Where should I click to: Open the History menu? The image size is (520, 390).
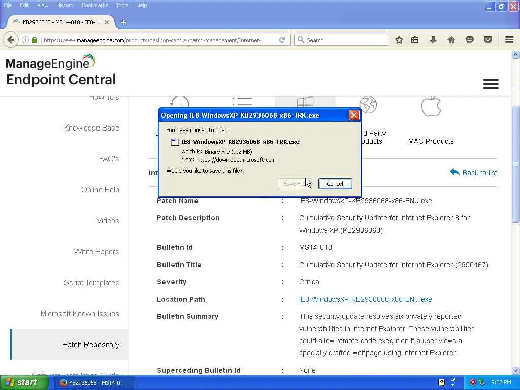pos(65,5)
